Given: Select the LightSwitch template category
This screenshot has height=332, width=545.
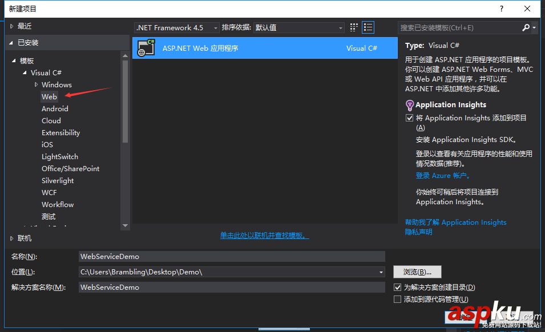Looking at the screenshot, I should (x=60, y=157).
